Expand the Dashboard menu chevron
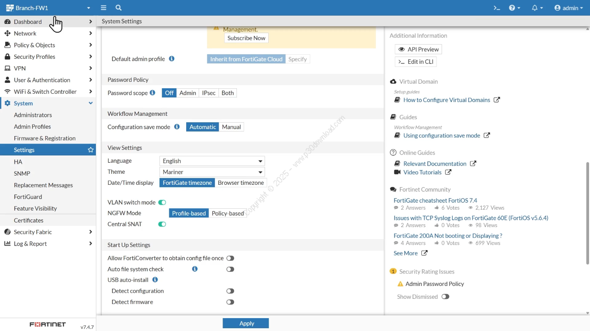This screenshot has width=590, height=331. [90, 22]
